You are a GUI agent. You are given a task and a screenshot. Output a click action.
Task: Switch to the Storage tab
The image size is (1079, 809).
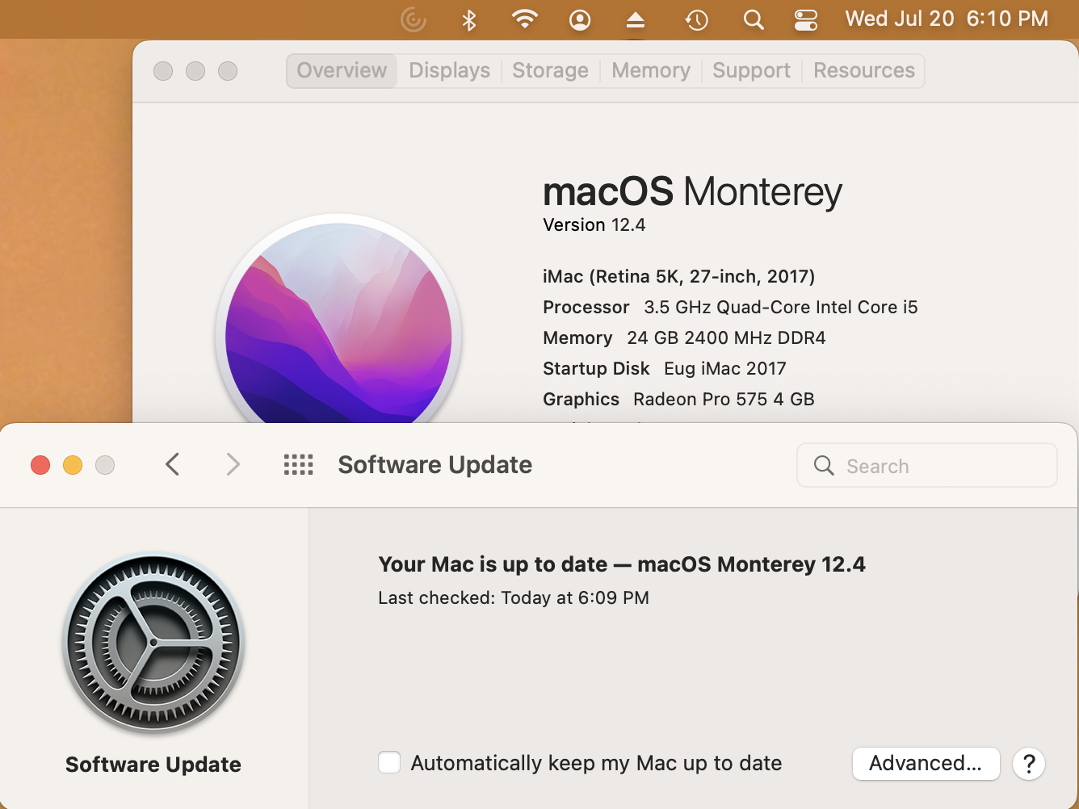[x=550, y=71]
